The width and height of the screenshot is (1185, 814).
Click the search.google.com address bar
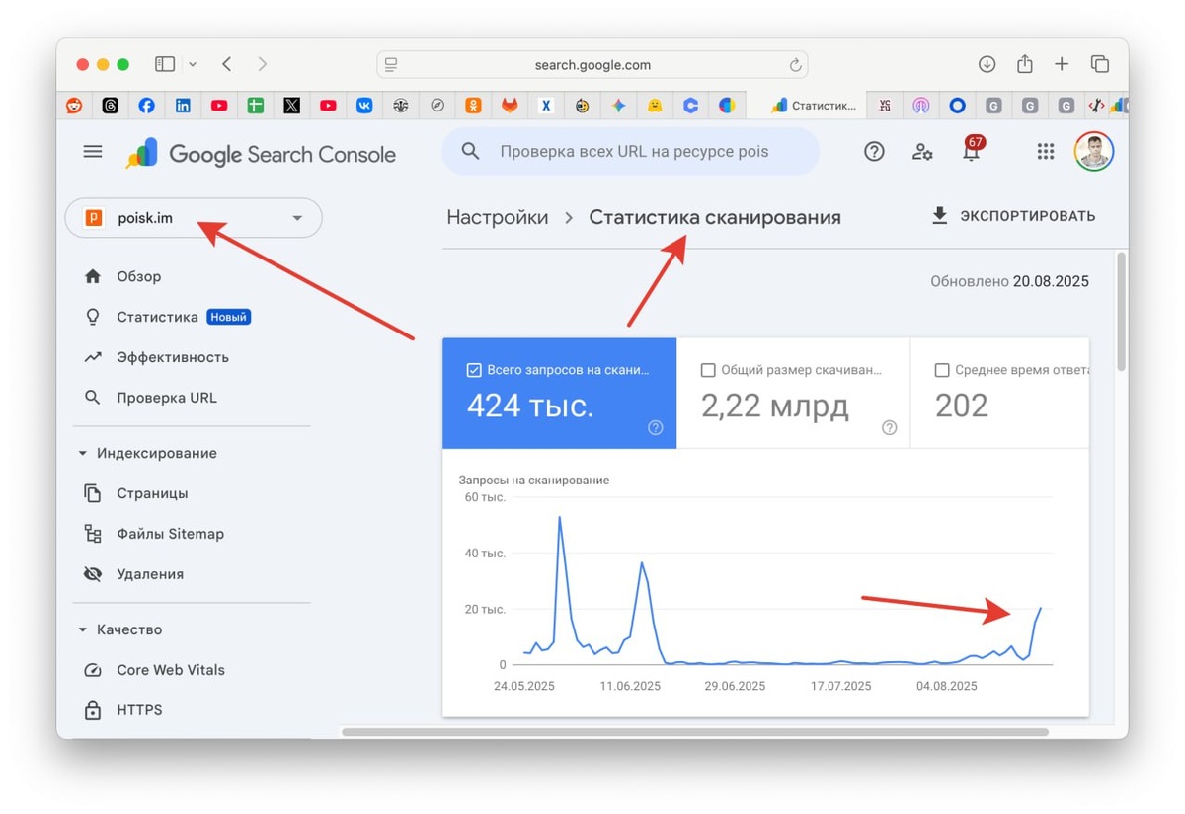click(x=592, y=65)
